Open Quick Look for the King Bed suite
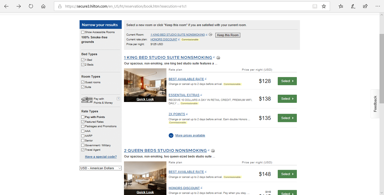This screenshot has height=195, width=384. coord(145,99)
